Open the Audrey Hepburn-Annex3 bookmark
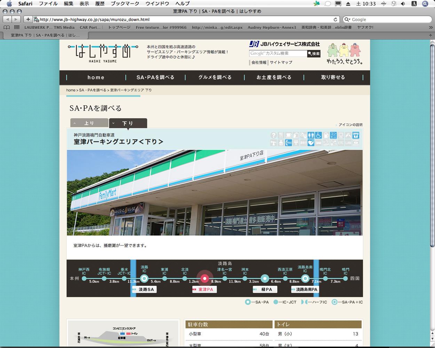The width and height of the screenshot is (435, 348). tap(272, 27)
